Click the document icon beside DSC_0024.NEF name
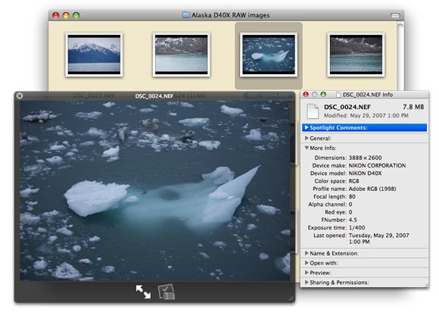This screenshot has height=313, width=439. coord(313,111)
